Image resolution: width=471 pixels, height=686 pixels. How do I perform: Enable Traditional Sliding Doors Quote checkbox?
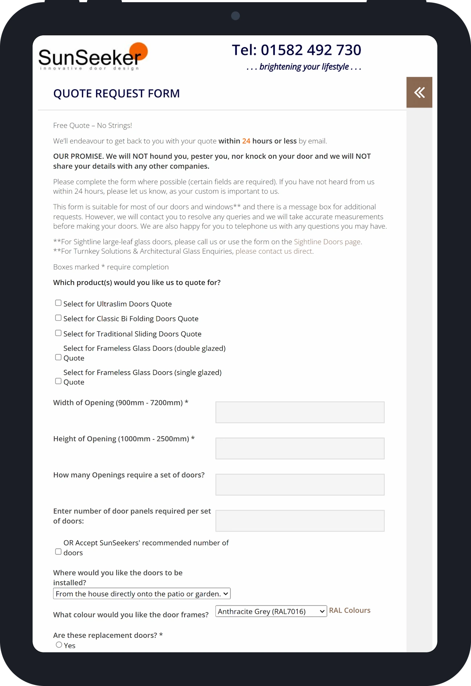(58, 333)
